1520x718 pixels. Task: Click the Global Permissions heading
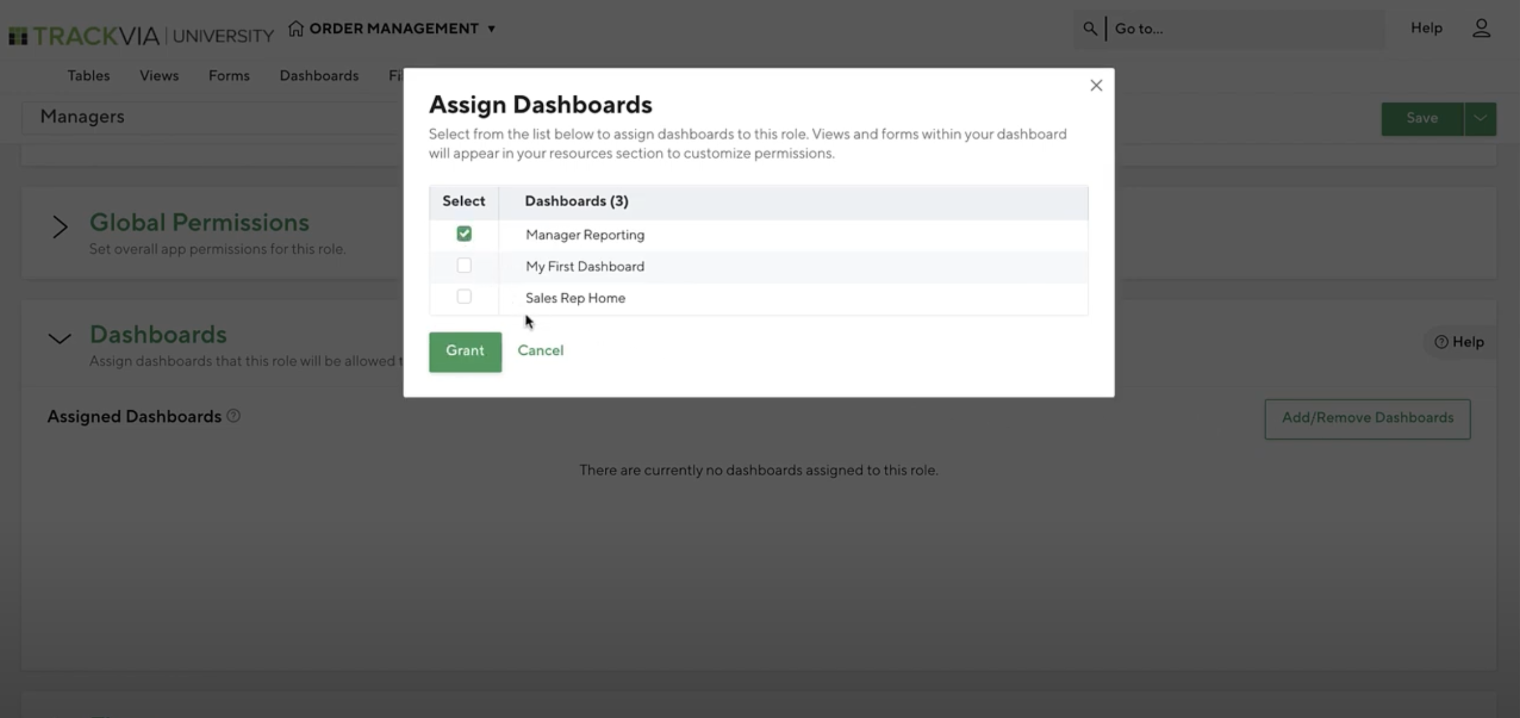point(199,223)
